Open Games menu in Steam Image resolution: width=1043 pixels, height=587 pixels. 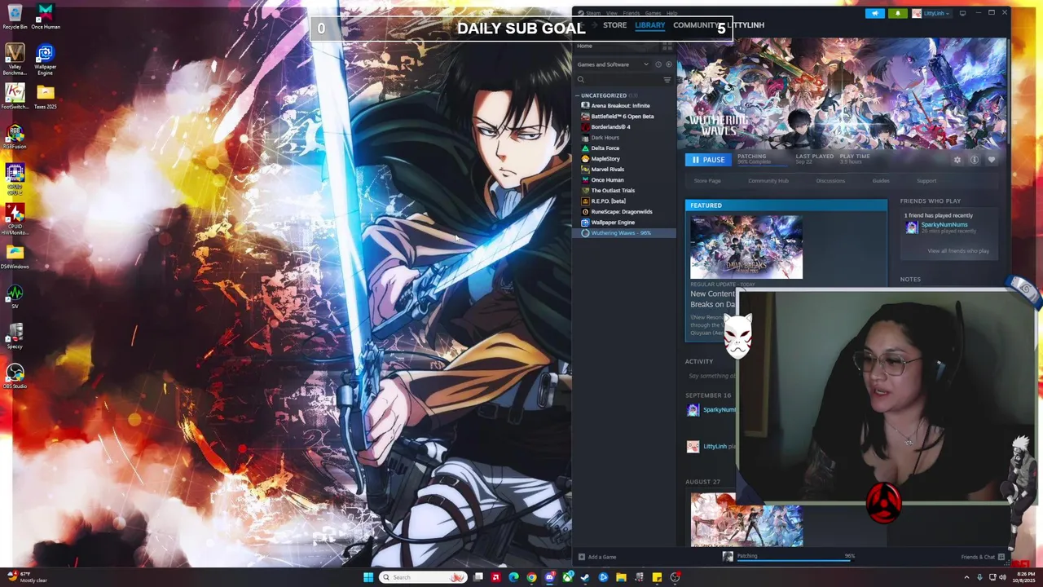[653, 13]
